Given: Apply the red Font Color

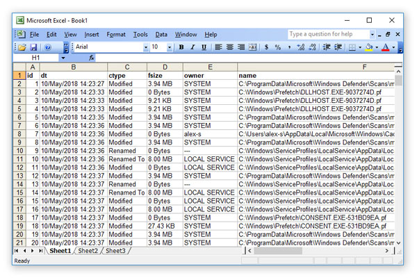Looking at the screenshot, I should click(x=385, y=47).
